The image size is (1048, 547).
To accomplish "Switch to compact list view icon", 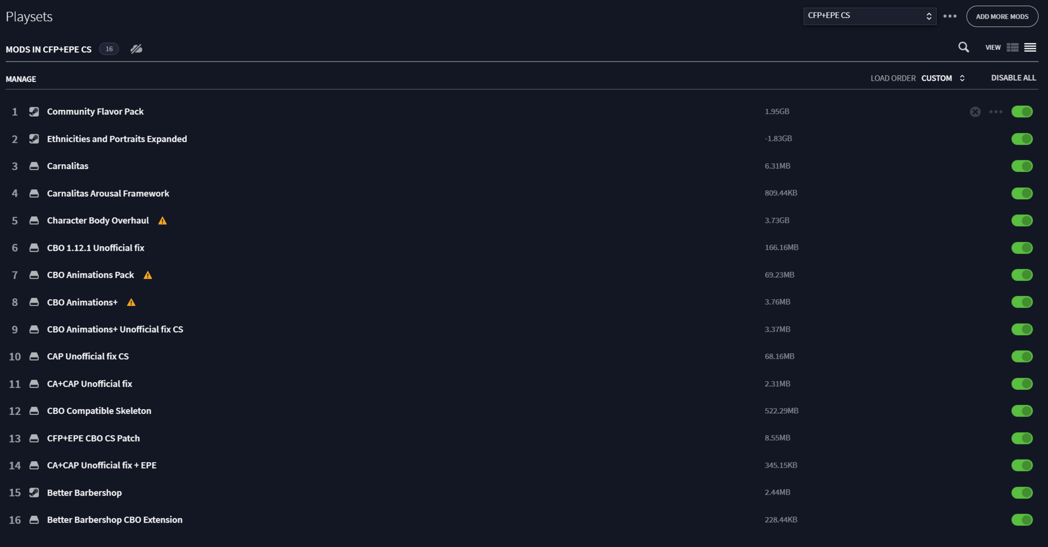I will point(1030,47).
